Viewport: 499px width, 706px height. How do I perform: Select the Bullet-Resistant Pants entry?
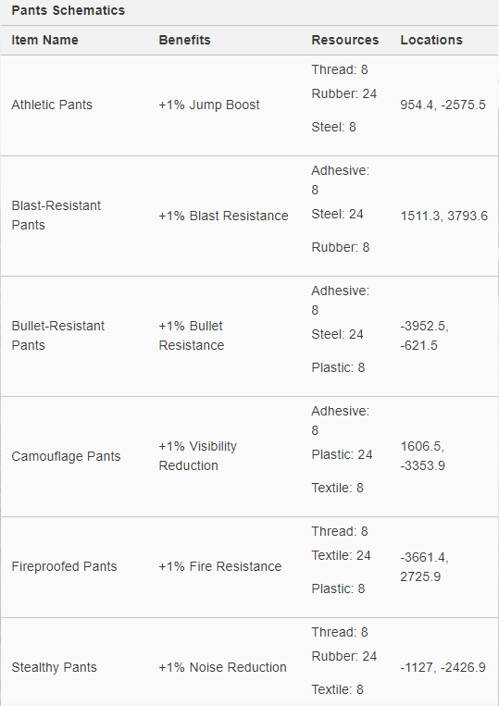pos(58,336)
